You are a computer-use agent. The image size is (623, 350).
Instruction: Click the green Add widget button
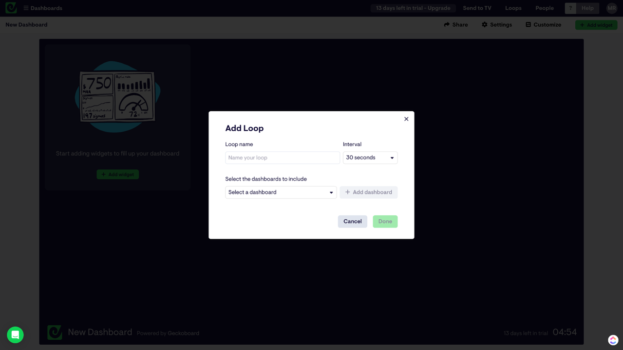596,25
